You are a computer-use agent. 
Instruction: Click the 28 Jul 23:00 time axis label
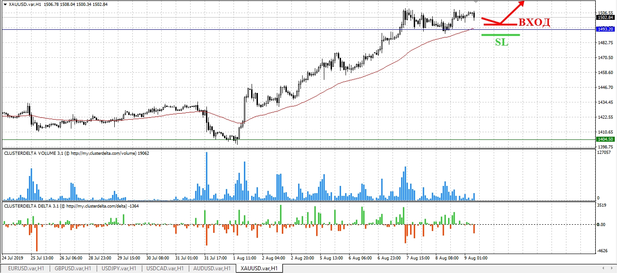pos(100,258)
